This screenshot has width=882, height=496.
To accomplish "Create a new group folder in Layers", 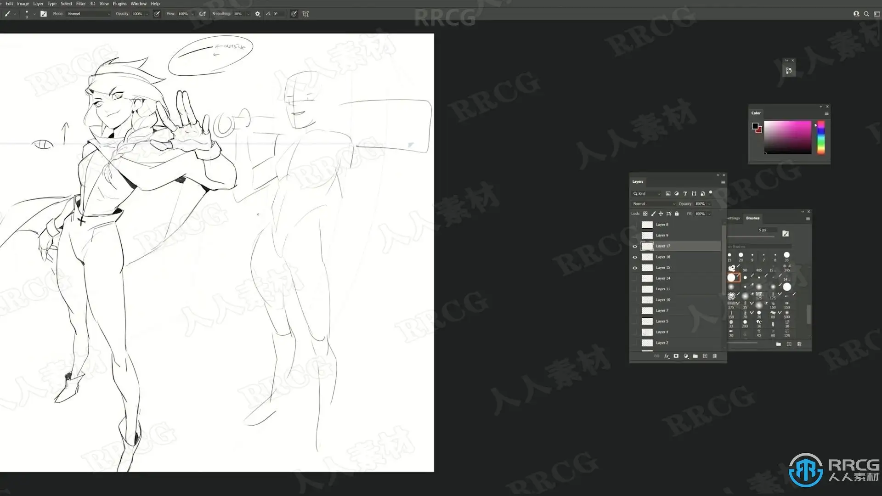I will [x=695, y=356].
